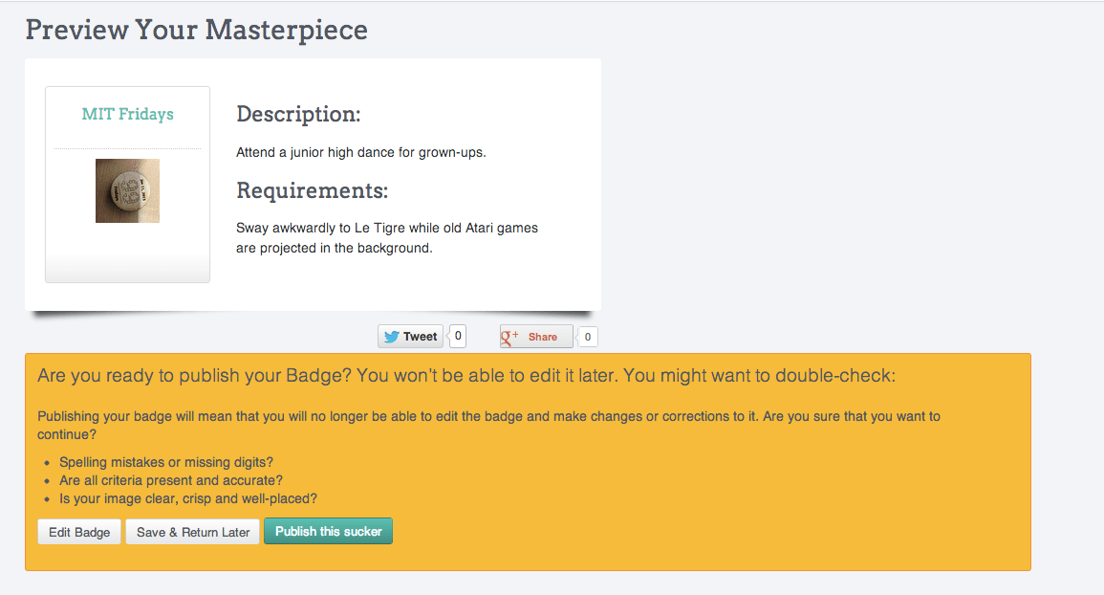The width and height of the screenshot is (1104, 595).
Task: Select the junior high dance description text
Action: point(361,152)
